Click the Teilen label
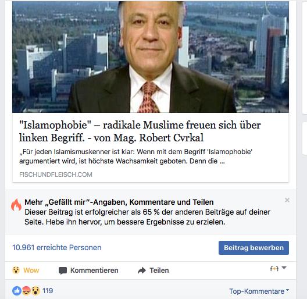307x299 pixels. click(159, 270)
